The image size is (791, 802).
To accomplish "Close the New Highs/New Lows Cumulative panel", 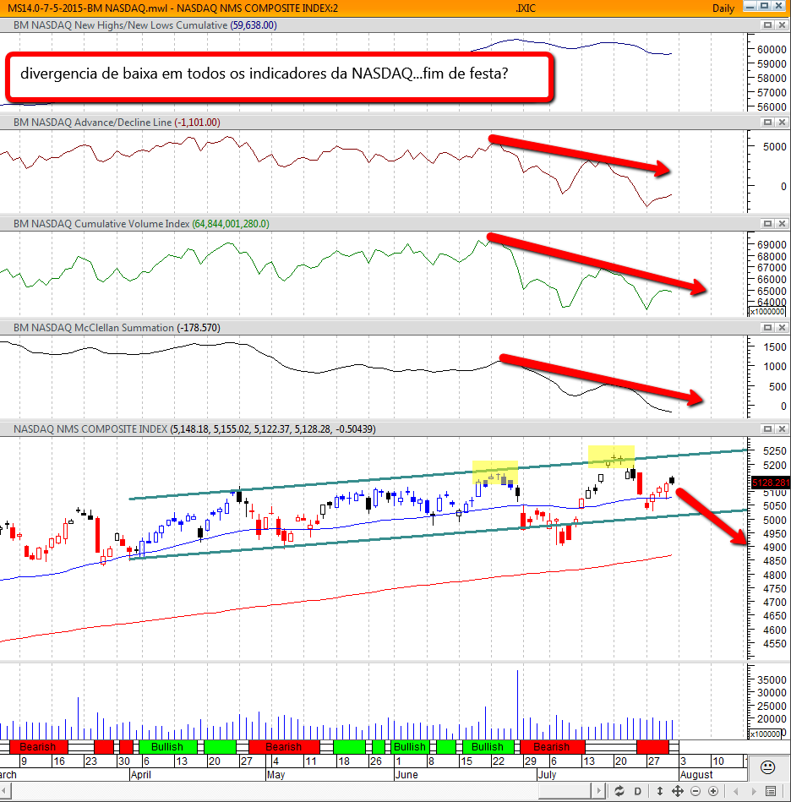I will (x=782, y=25).
